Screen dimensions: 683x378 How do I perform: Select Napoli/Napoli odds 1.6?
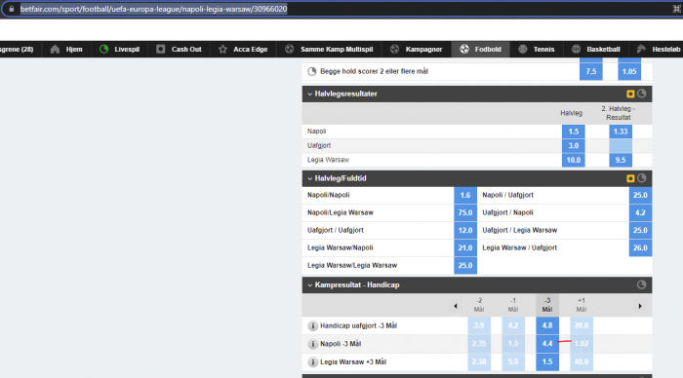(465, 195)
